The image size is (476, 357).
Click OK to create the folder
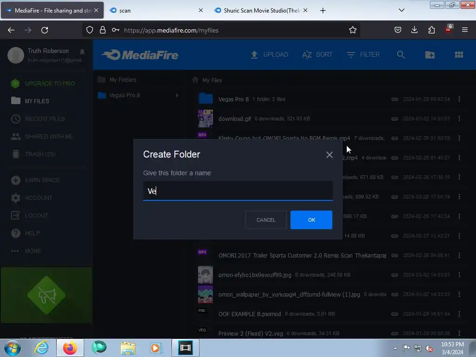[311, 220]
